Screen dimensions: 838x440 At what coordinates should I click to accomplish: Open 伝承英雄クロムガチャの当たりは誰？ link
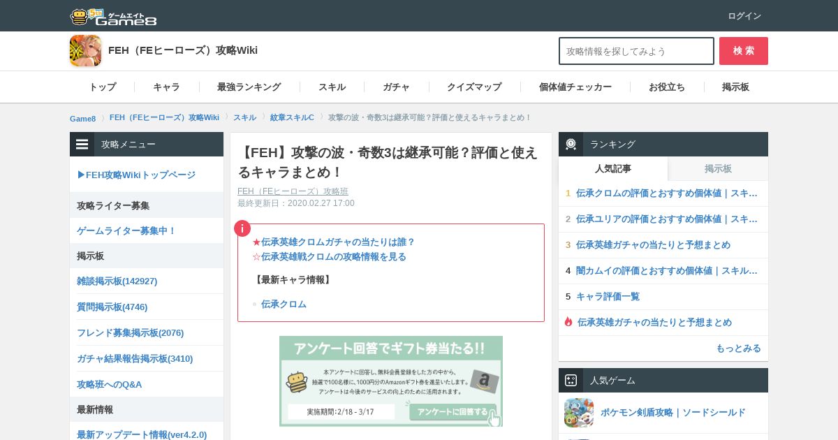[x=338, y=242]
